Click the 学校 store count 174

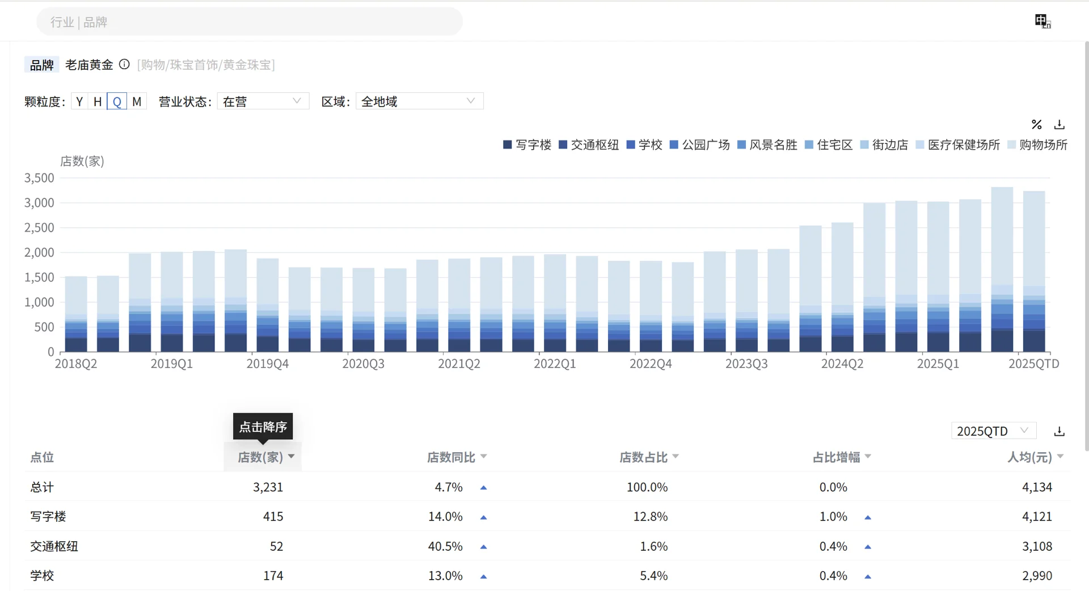tap(273, 576)
